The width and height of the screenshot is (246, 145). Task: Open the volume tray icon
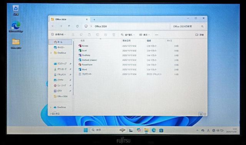click(218, 130)
